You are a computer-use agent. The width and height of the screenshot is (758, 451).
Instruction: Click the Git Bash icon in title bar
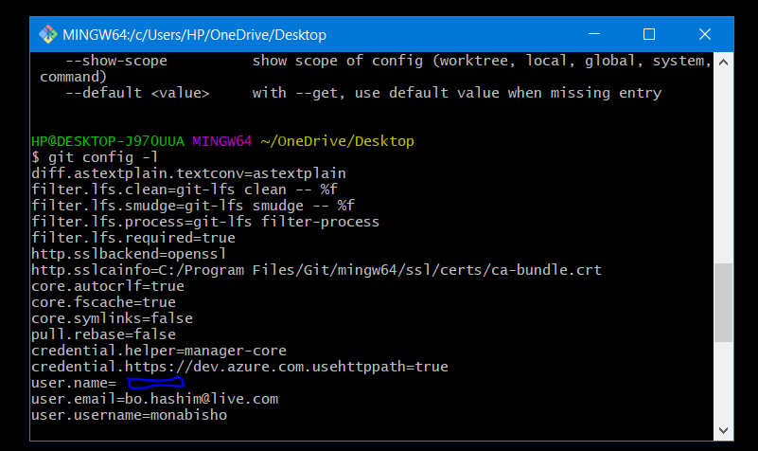click(x=48, y=34)
